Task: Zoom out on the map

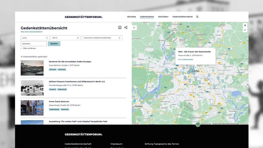Action: 245,30
